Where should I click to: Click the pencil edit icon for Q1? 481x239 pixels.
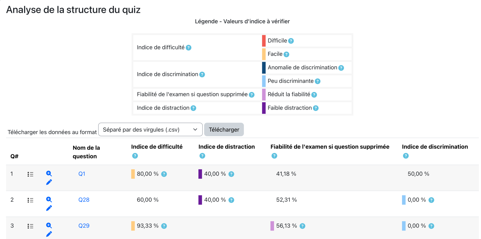point(49,182)
